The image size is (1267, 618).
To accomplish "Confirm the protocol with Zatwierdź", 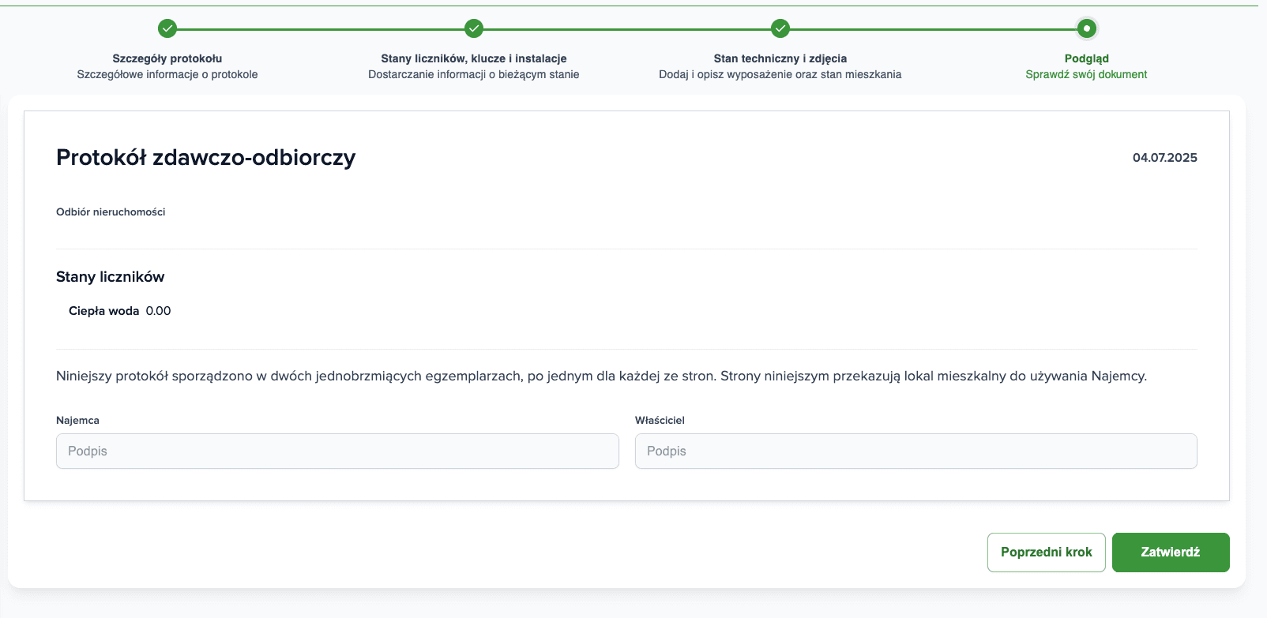I will pos(1171,552).
